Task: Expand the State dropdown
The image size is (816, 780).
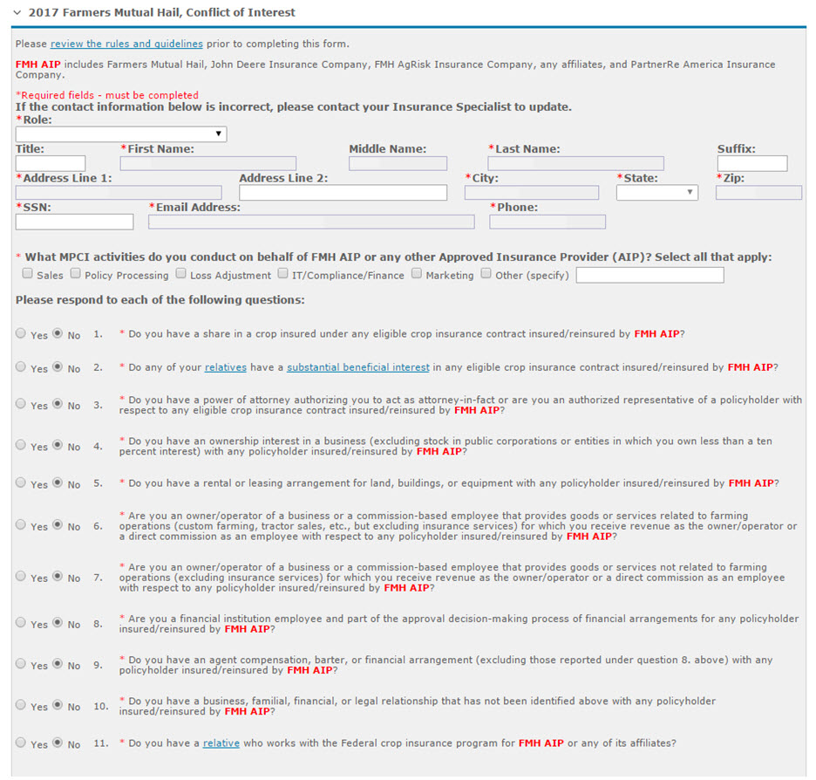Action: click(x=656, y=193)
